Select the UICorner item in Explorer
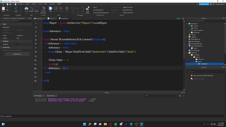The height and width of the screenshot is (127, 226). [201, 59]
